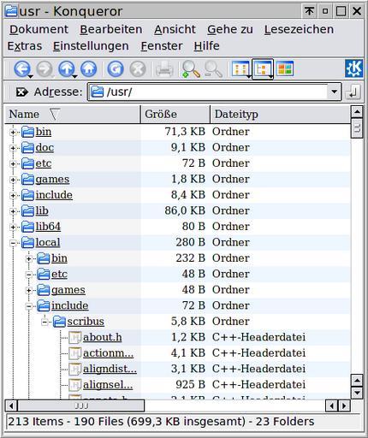Open the Dokument menu

coord(39,29)
